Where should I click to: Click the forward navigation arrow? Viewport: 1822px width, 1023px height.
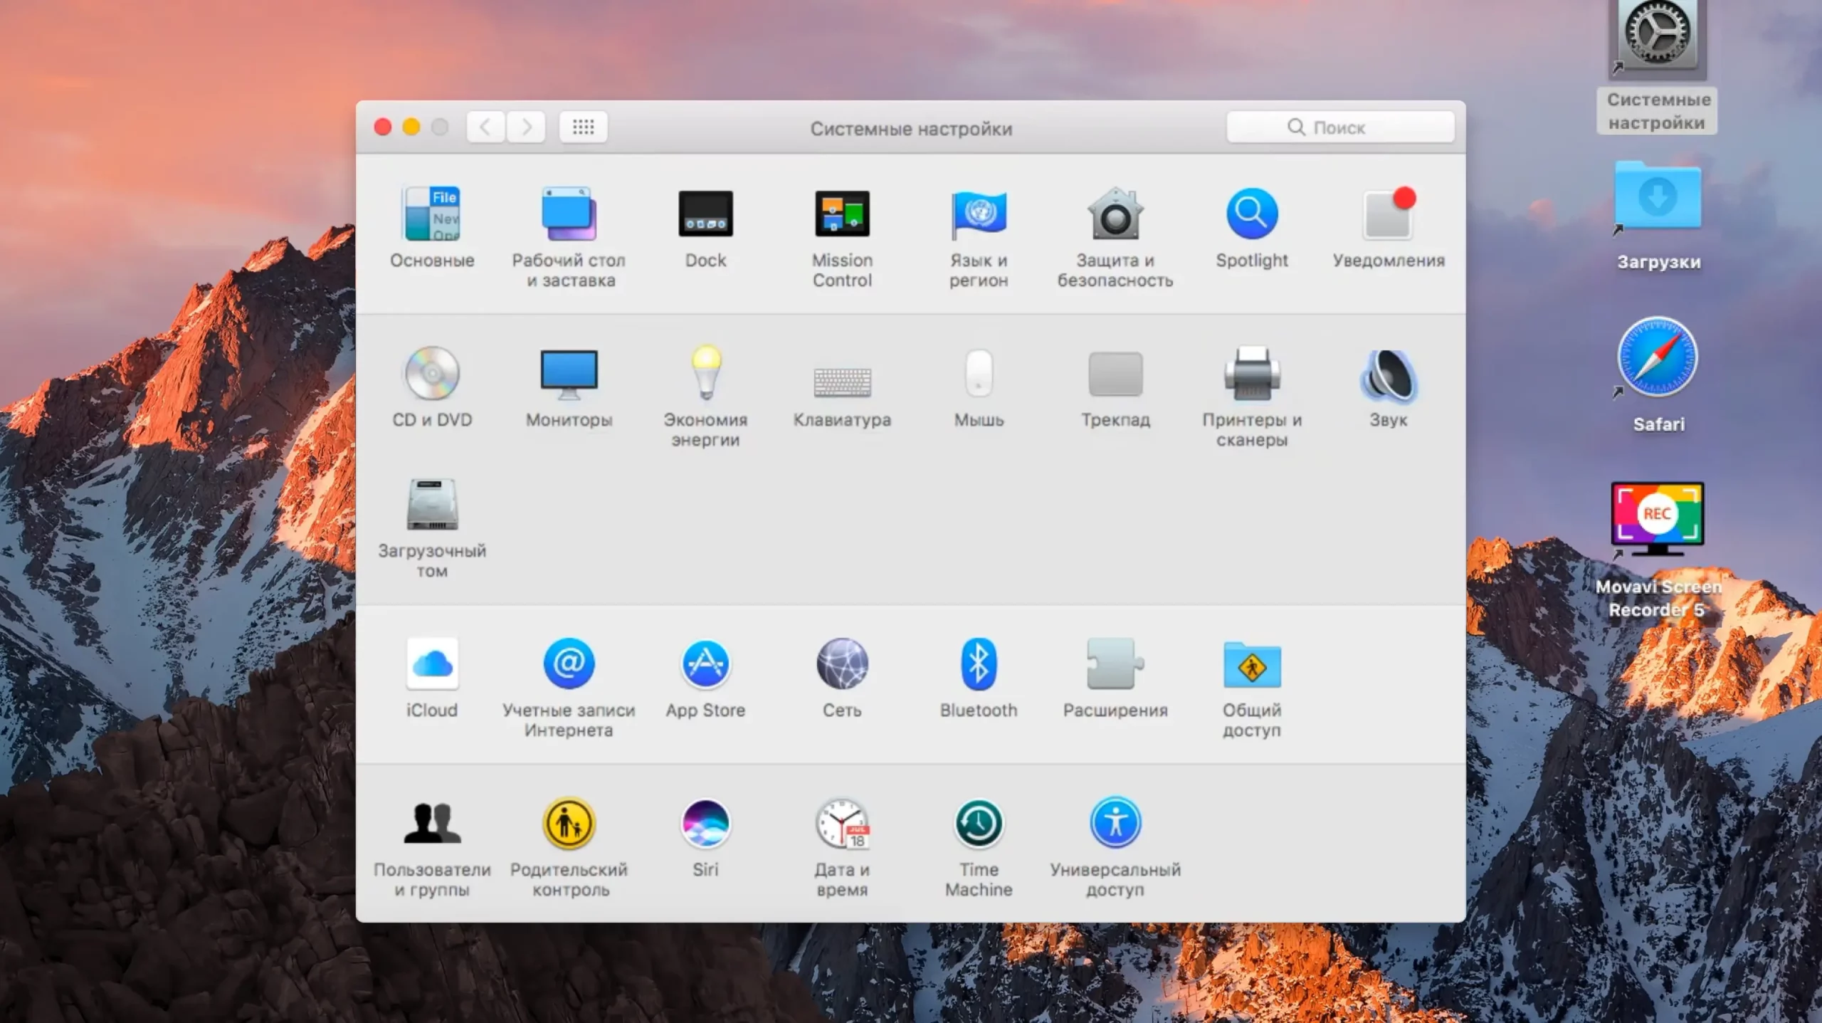tap(526, 127)
